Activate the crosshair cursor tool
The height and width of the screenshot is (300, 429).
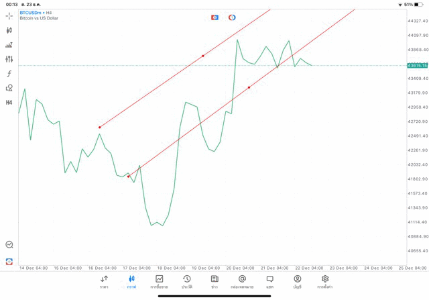(9, 15)
